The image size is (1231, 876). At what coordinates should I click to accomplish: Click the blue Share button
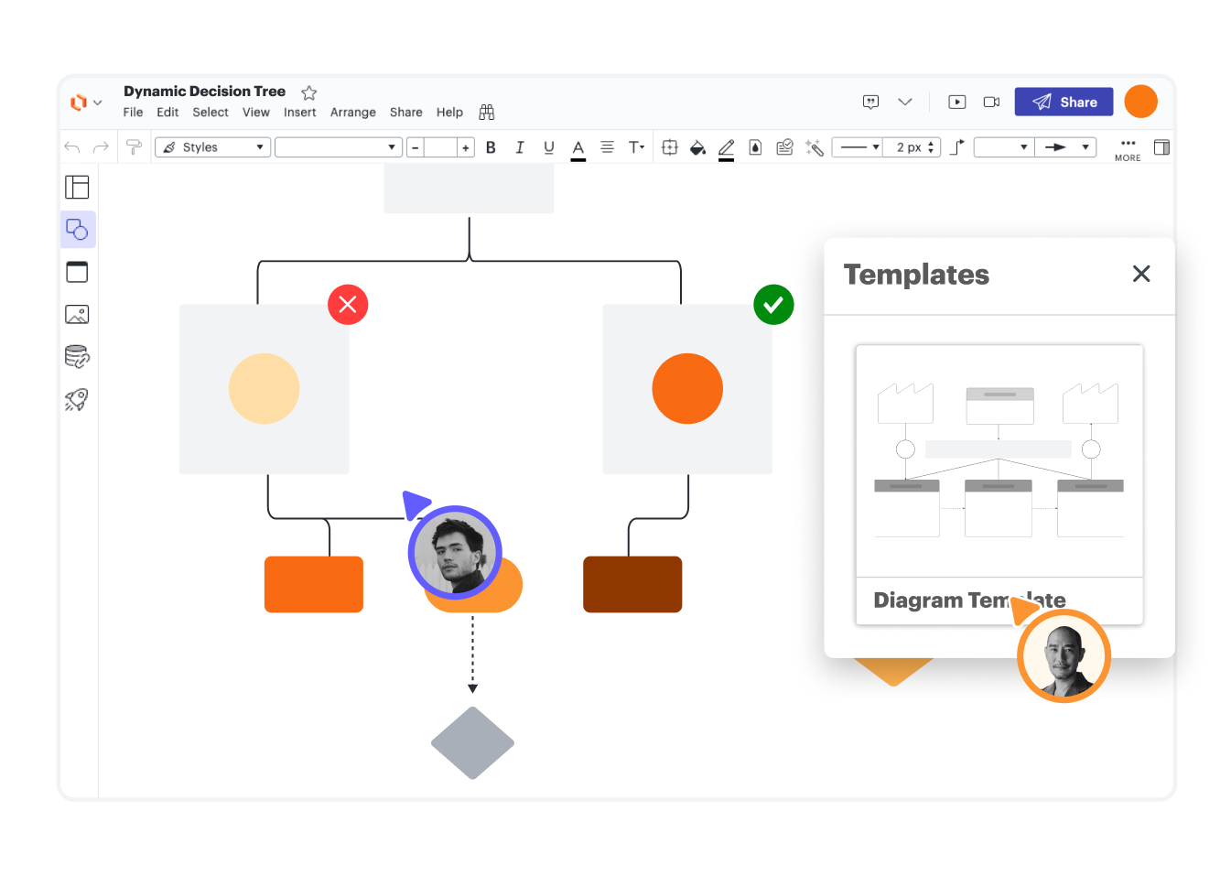click(1064, 102)
